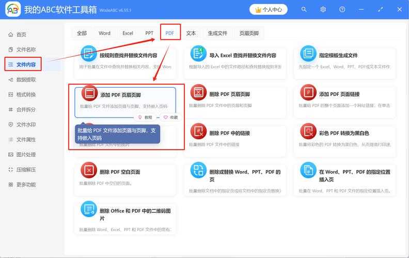Open 指定模板生成文件 card title
This screenshot has height=258, width=409.
click(338, 55)
